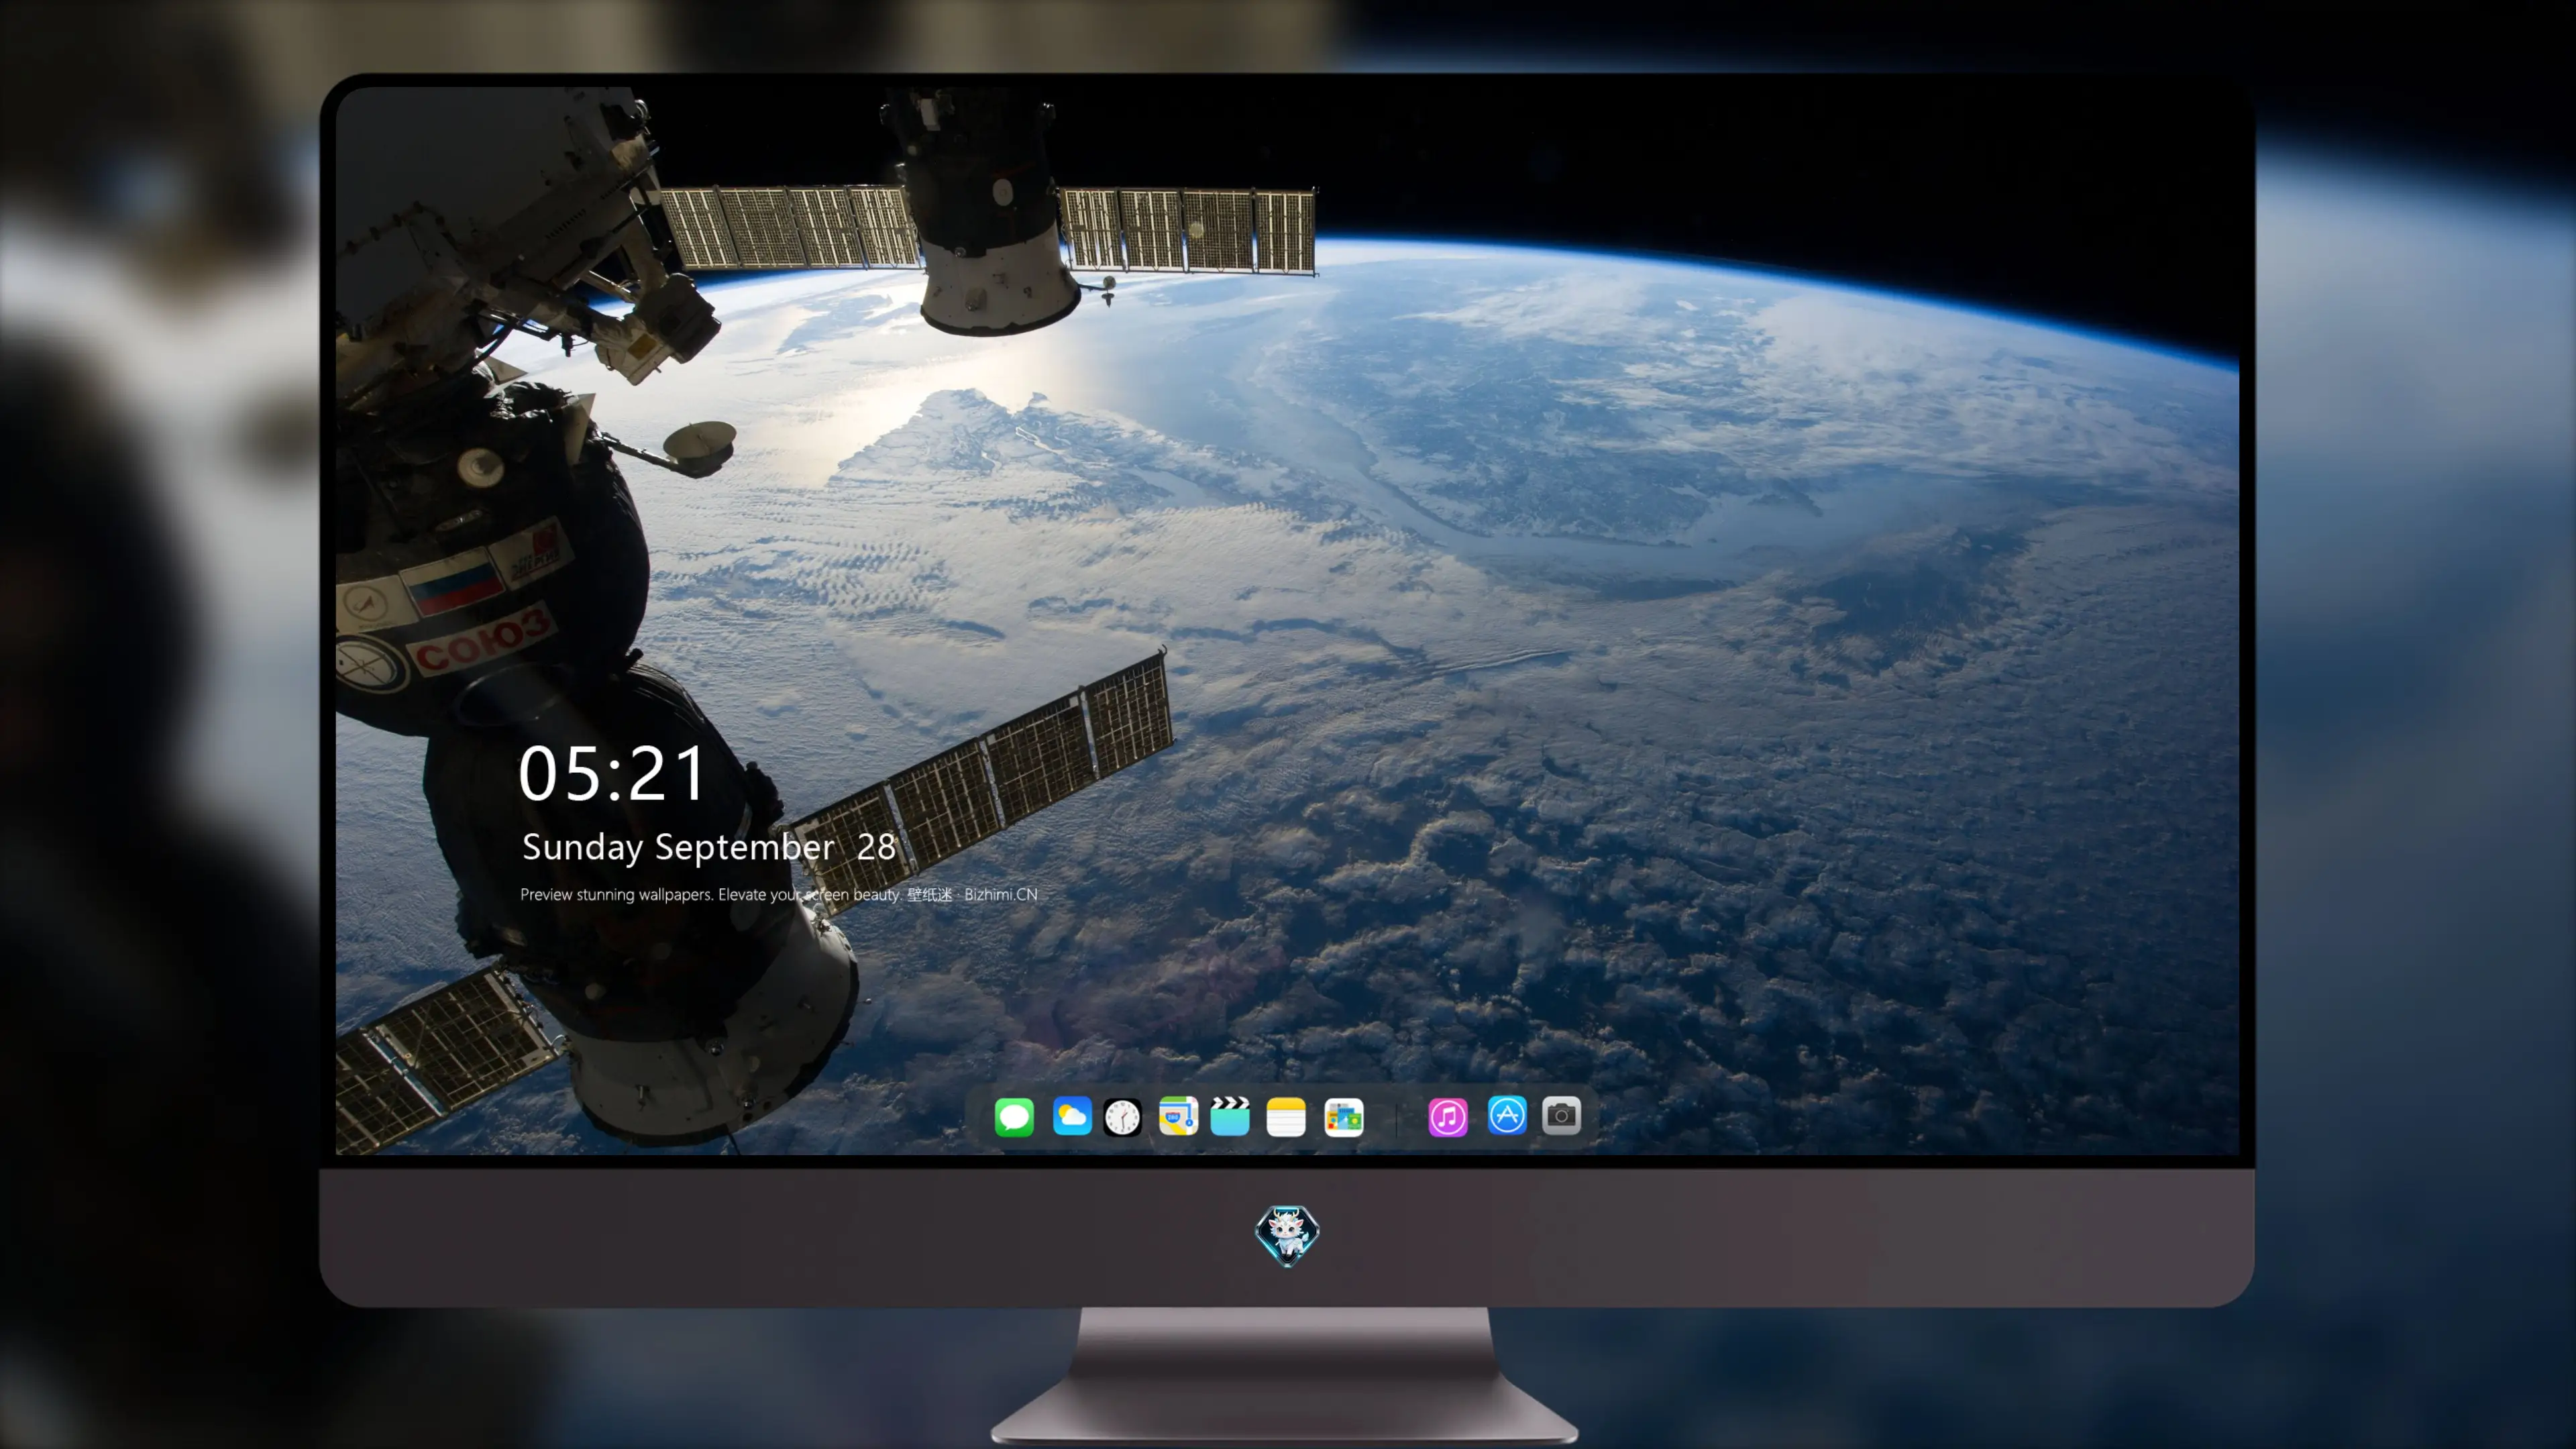Viewport: 2576px width, 1449px height.
Task: Launch the Weather app from the dock
Action: (1071, 1116)
